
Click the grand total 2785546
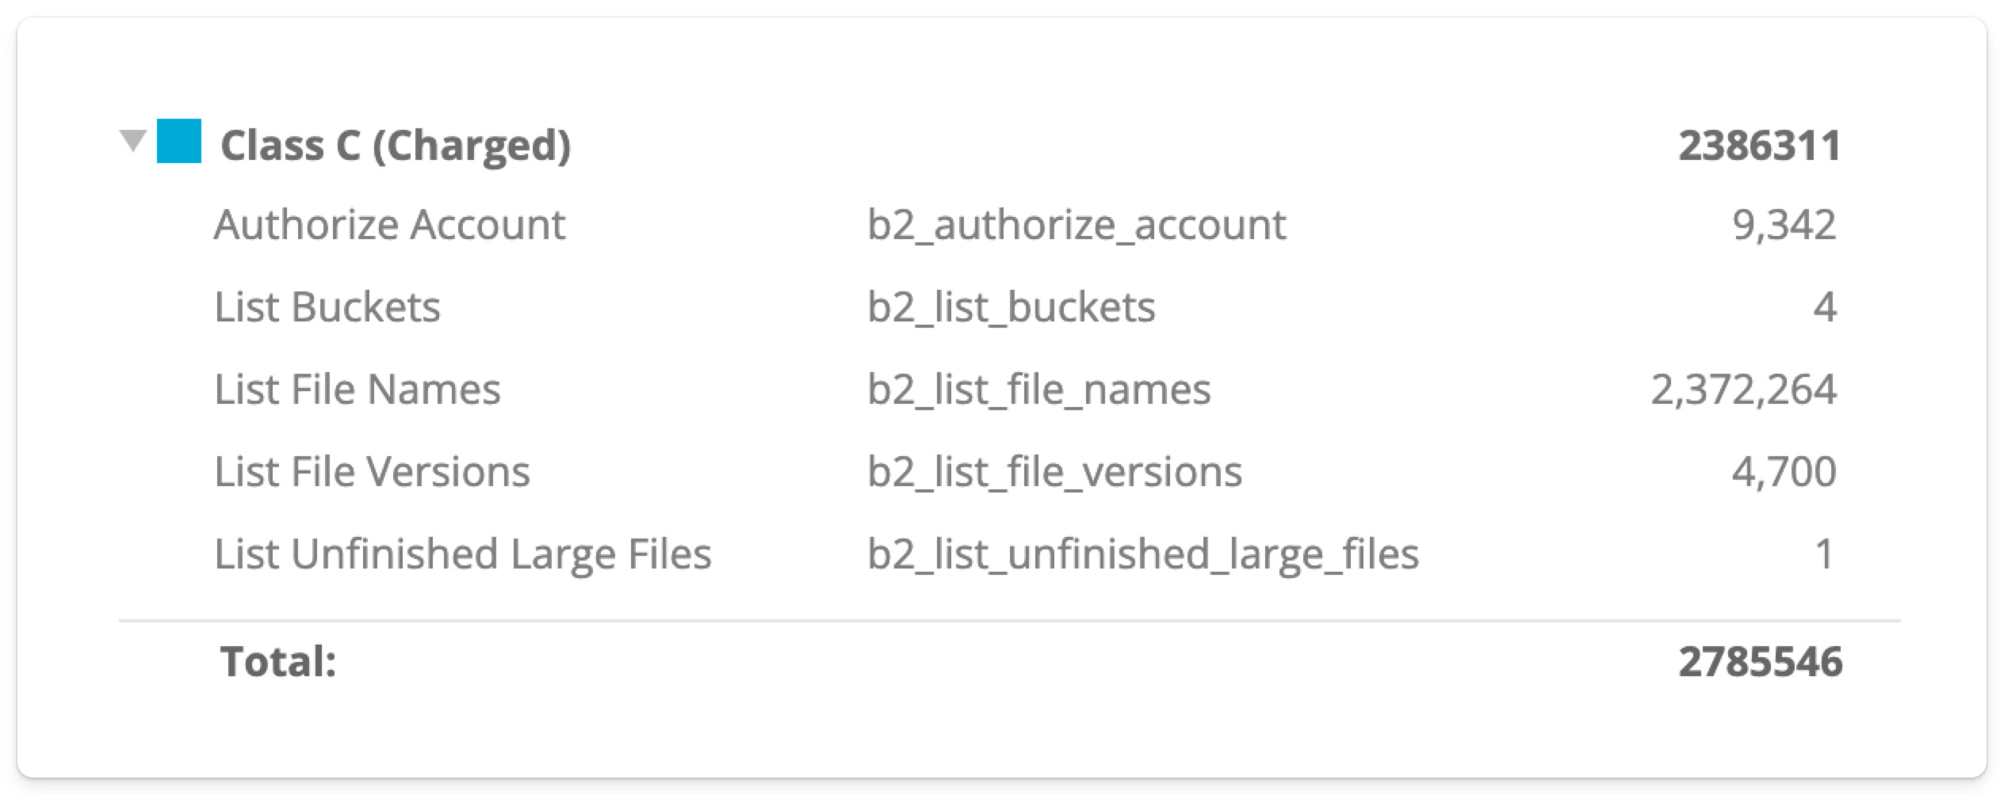(x=1761, y=662)
